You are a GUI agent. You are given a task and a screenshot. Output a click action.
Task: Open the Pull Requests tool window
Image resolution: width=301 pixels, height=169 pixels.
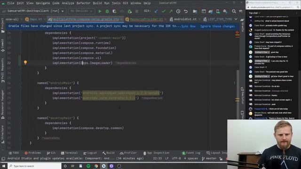tap(2, 70)
